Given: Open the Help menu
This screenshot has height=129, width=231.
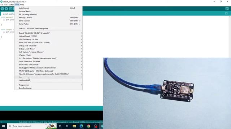Looking at the screenshot, I should click(22, 5).
